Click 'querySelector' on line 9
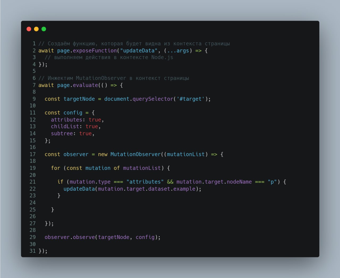Screen dimensions: 340x278 [153, 99]
